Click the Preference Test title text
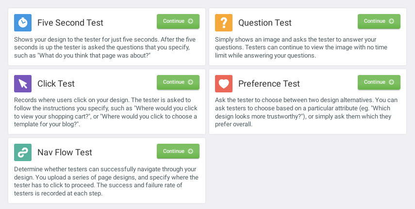 tap(269, 84)
